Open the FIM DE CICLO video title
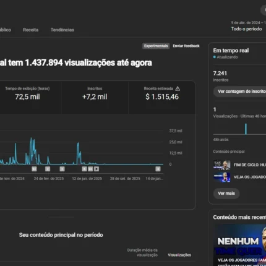 [250, 165]
